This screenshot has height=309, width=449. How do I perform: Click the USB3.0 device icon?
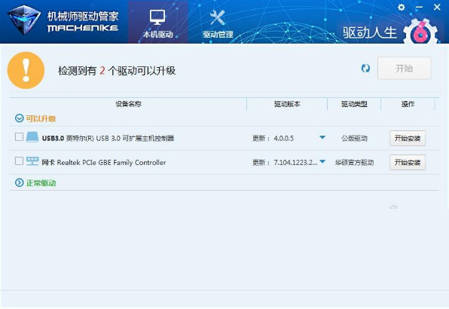click(x=32, y=137)
